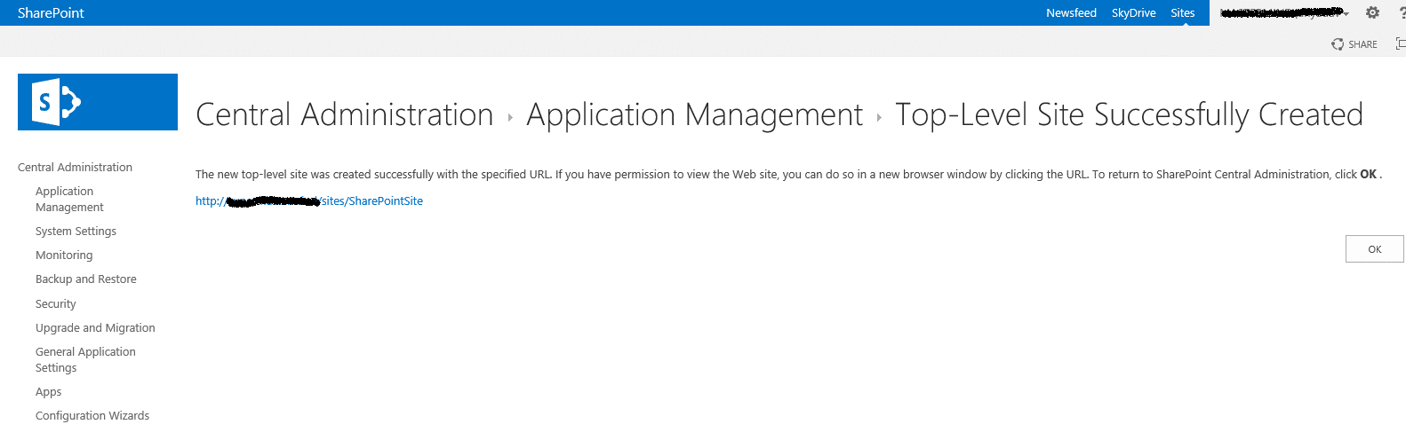Viewport: 1406px width, 440px height.
Task: Click Application Management breadcrumb title
Action: [694, 114]
